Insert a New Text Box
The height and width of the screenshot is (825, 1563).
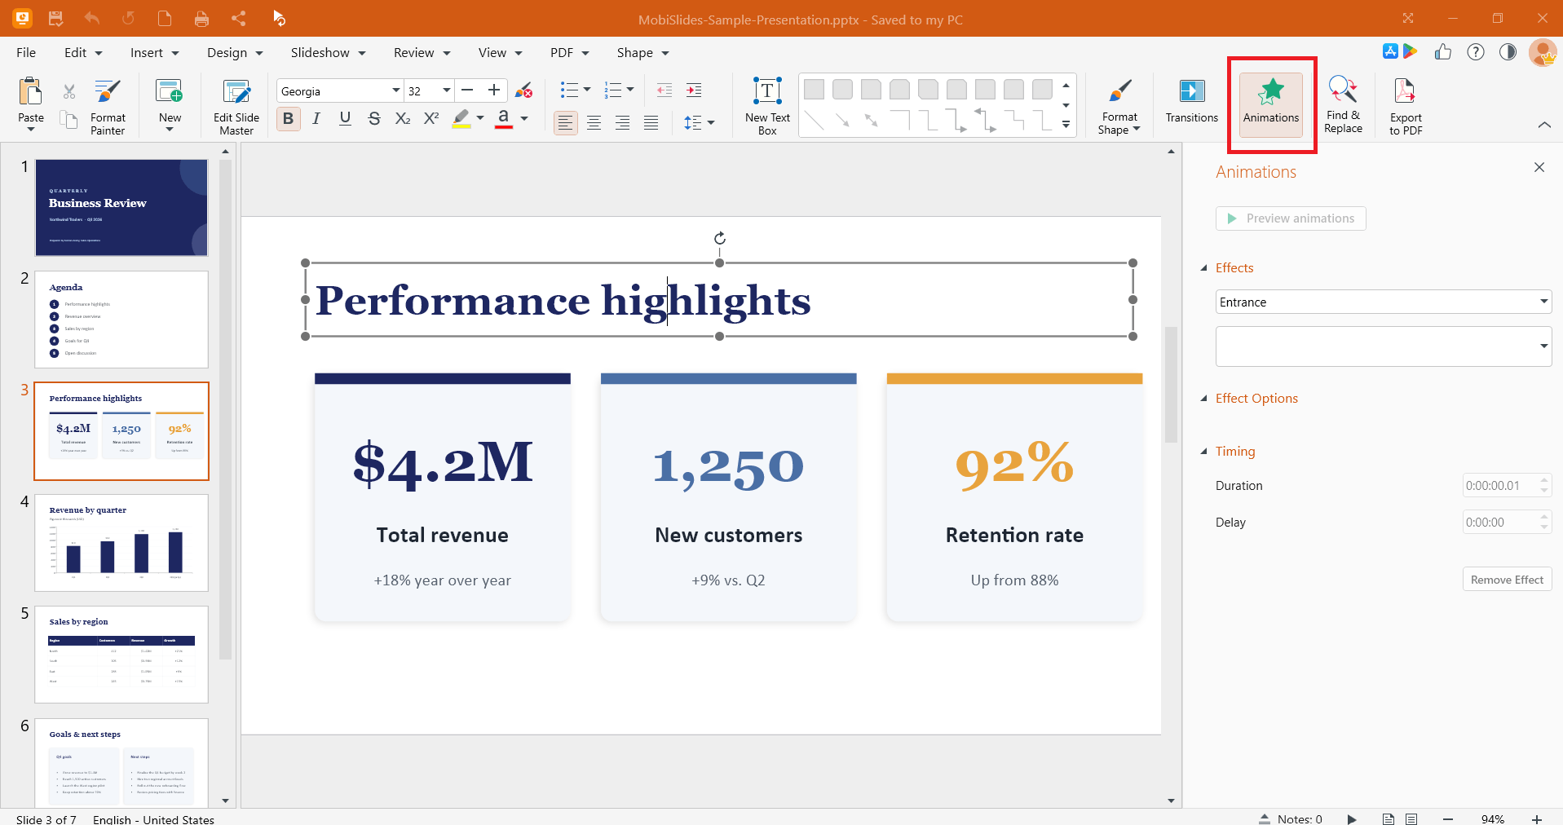point(767,106)
